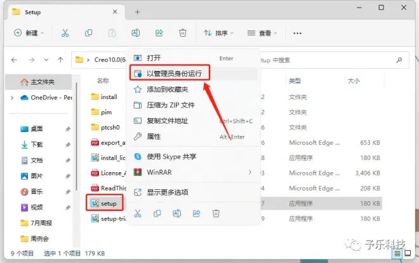Open 下载 in the sidebar
The width and height of the screenshot is (419, 263).
click(37, 145)
